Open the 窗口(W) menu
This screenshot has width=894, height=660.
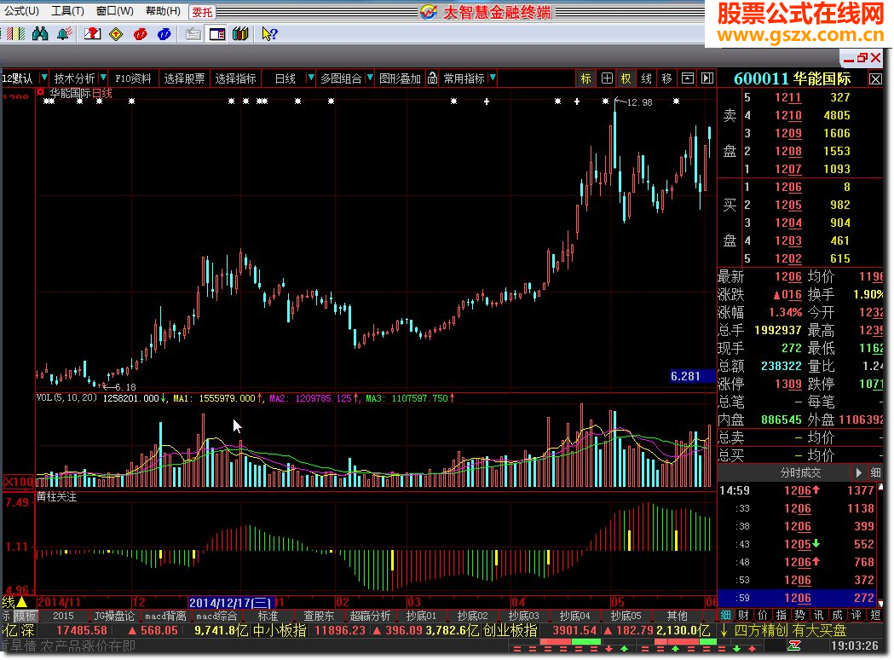[x=115, y=11]
